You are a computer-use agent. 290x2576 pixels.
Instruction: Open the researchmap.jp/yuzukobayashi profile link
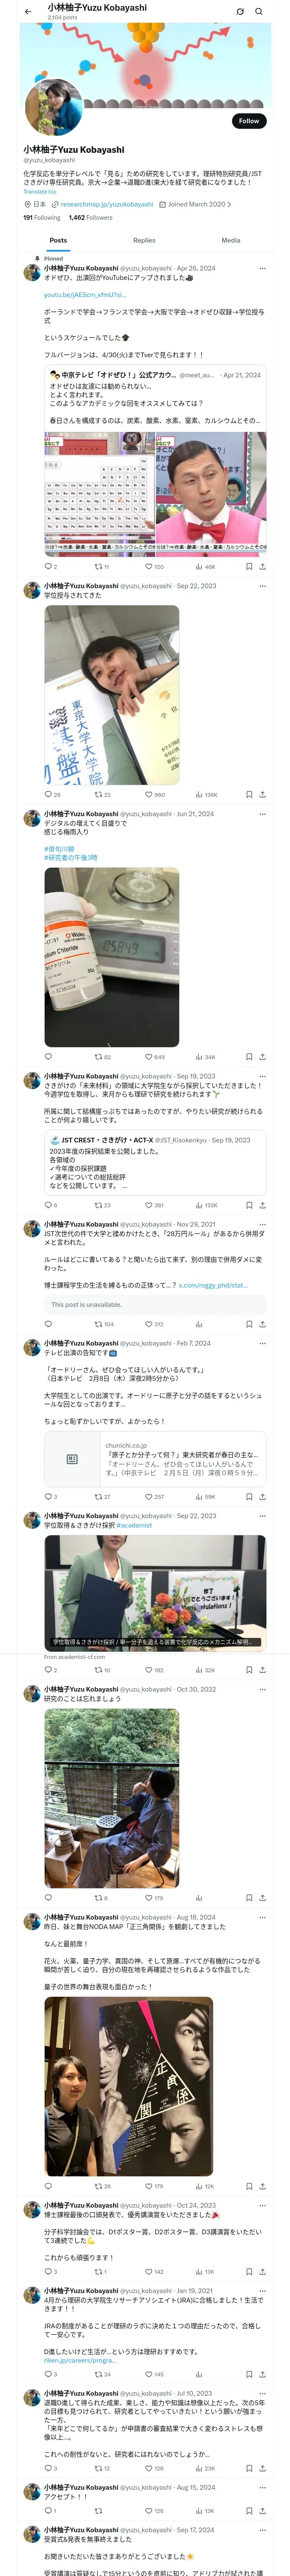[106, 204]
